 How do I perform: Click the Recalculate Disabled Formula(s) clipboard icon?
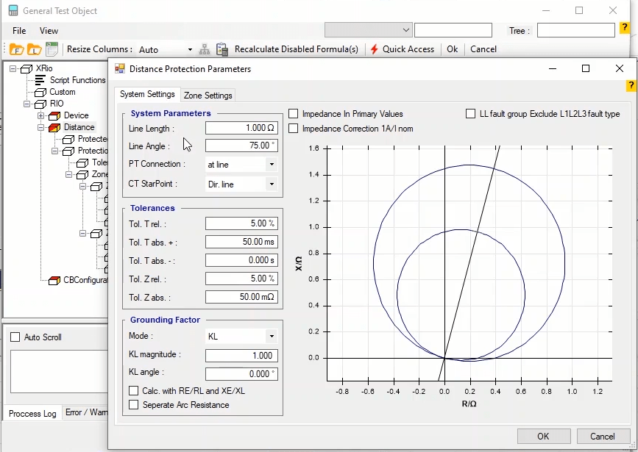tap(222, 49)
